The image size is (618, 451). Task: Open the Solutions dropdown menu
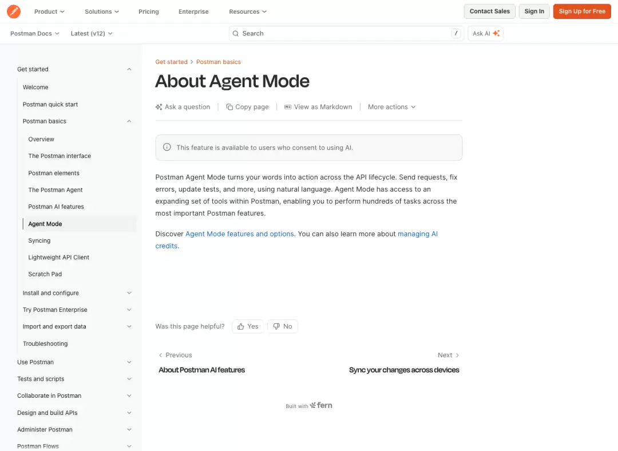(102, 11)
